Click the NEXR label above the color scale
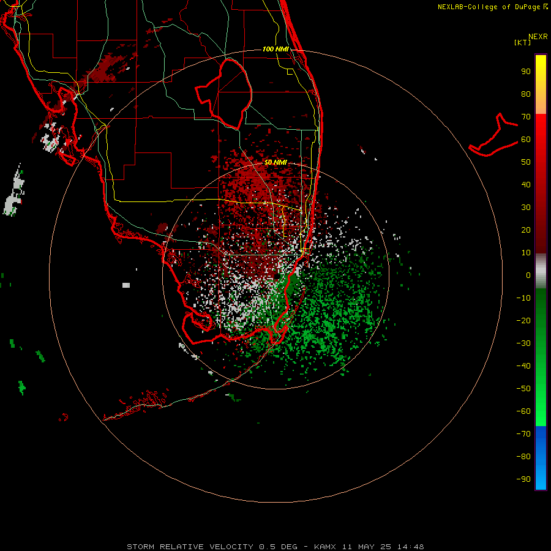 [x=538, y=37]
